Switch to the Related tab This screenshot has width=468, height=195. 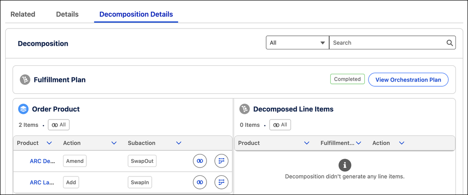(23, 14)
